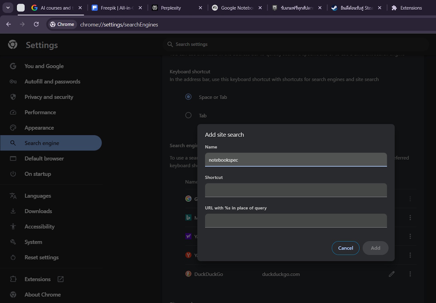The image size is (436, 303).
Task: Open Autofill and passwords settings
Action: point(52,82)
